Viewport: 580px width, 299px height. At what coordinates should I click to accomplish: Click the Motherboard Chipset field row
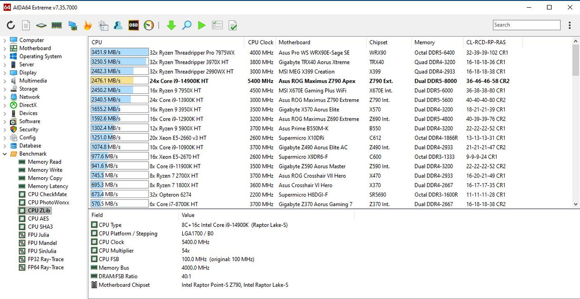222,285
